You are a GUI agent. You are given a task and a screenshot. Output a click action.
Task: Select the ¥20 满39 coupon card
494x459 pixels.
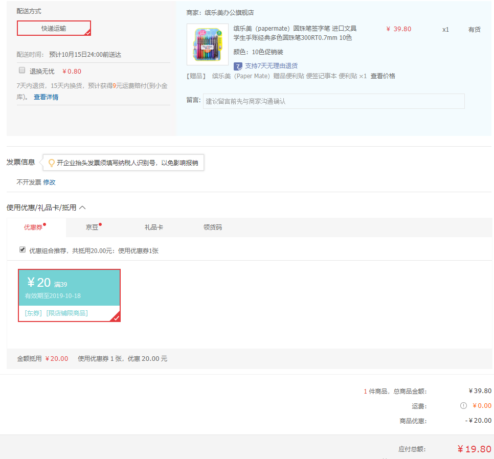tap(70, 295)
